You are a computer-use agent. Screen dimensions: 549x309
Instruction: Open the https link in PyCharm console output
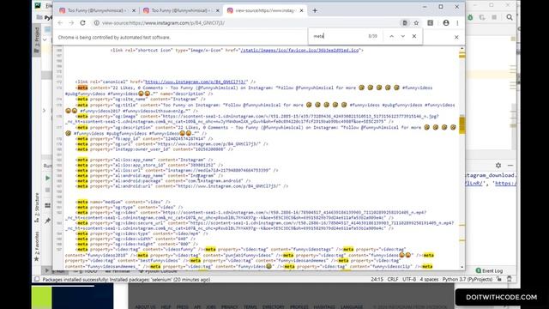tap(505, 183)
